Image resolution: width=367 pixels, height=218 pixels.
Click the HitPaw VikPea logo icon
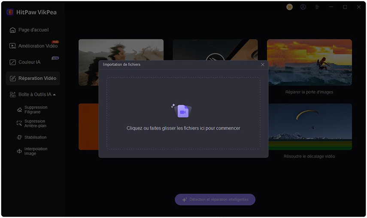(x=10, y=12)
